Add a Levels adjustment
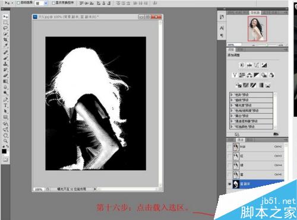Image resolution: width=297 pixels, height=220 pixels. 249,65
